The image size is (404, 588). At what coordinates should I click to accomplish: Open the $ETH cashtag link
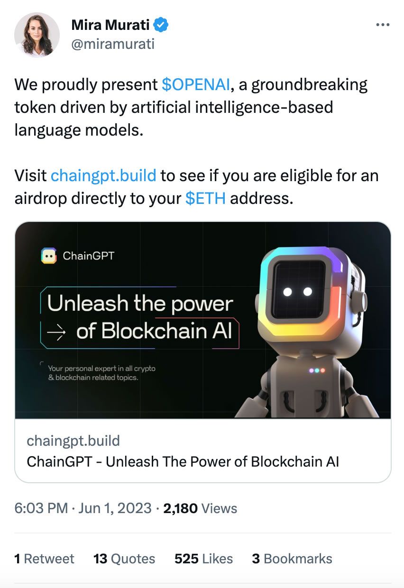click(x=205, y=198)
